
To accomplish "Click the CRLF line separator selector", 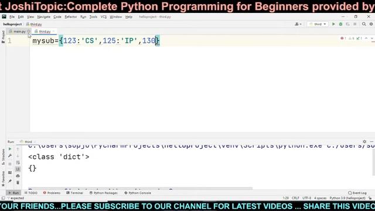I will (295, 198).
